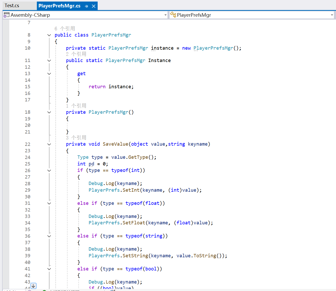Pin the PlayerPrefsMgr.cs tab
Viewport: 336px width, 291px height.
(x=87, y=6)
